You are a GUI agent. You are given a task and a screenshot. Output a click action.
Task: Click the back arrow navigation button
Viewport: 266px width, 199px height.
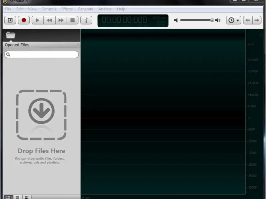(248, 20)
